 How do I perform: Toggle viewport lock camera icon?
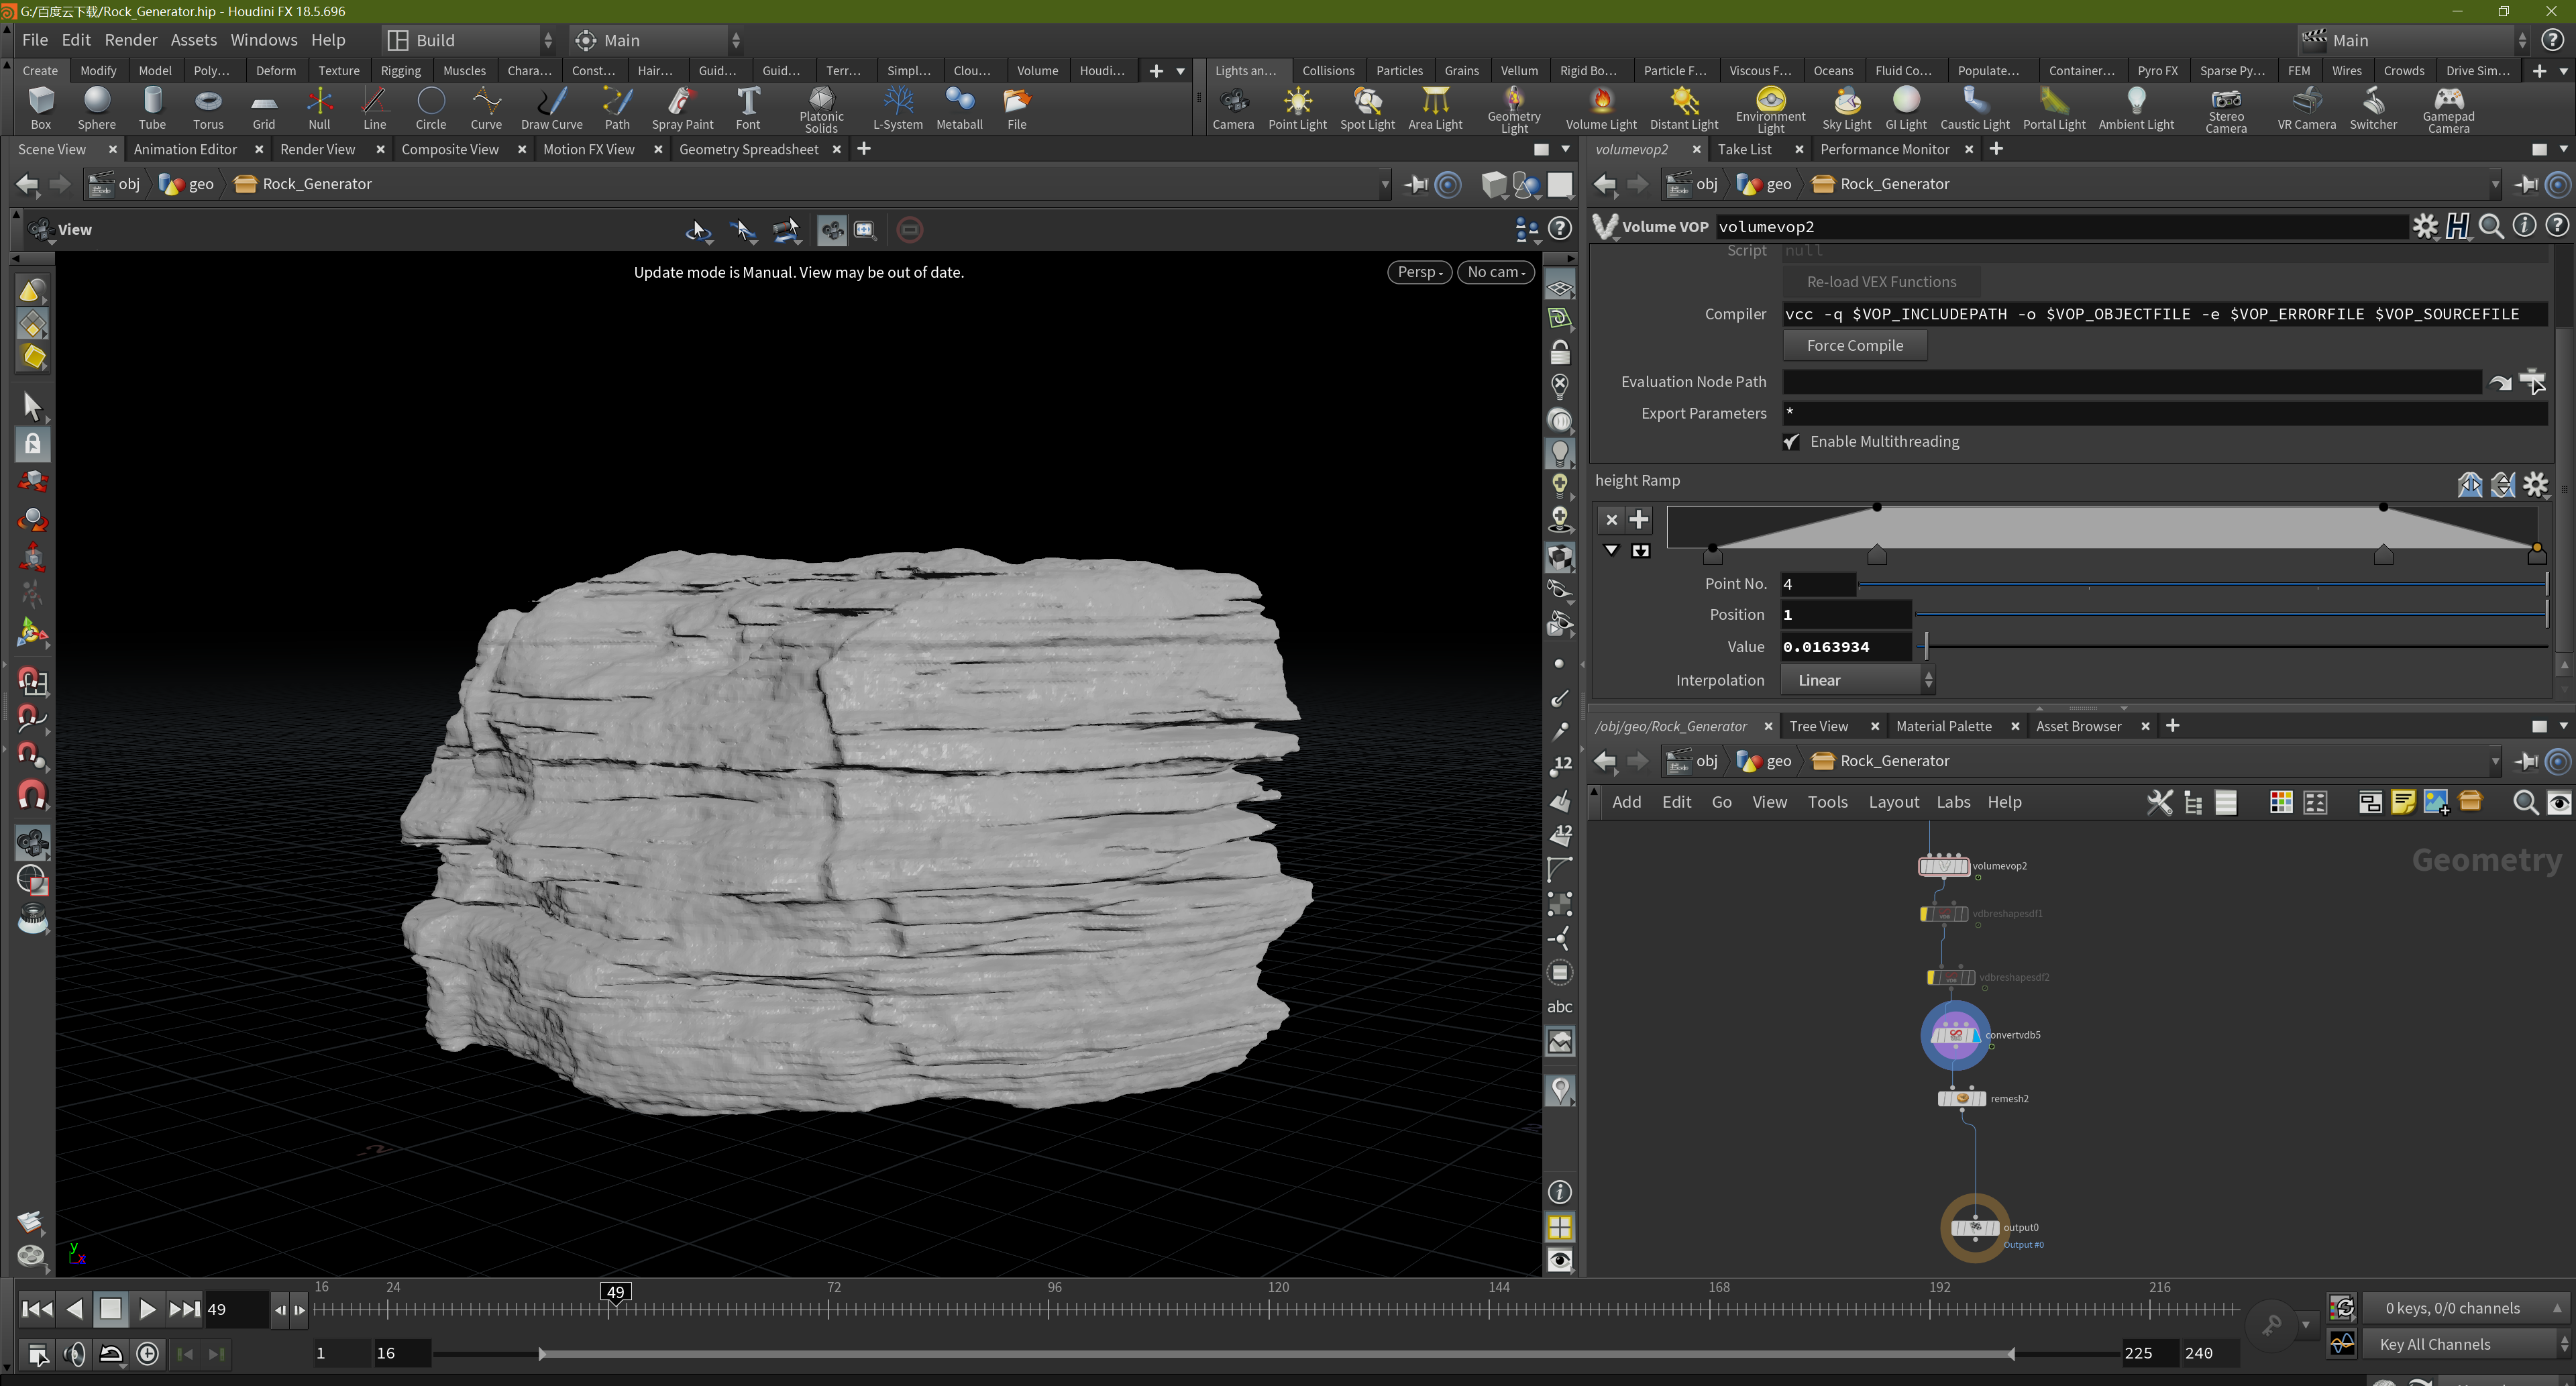(x=1559, y=353)
